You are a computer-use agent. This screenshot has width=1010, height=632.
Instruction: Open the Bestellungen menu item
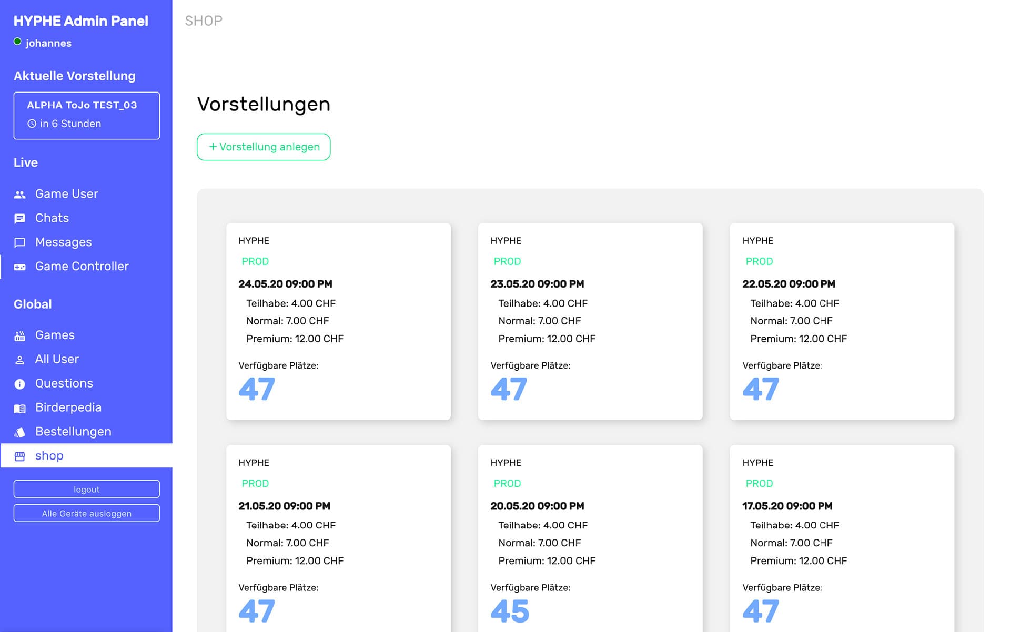tap(73, 432)
